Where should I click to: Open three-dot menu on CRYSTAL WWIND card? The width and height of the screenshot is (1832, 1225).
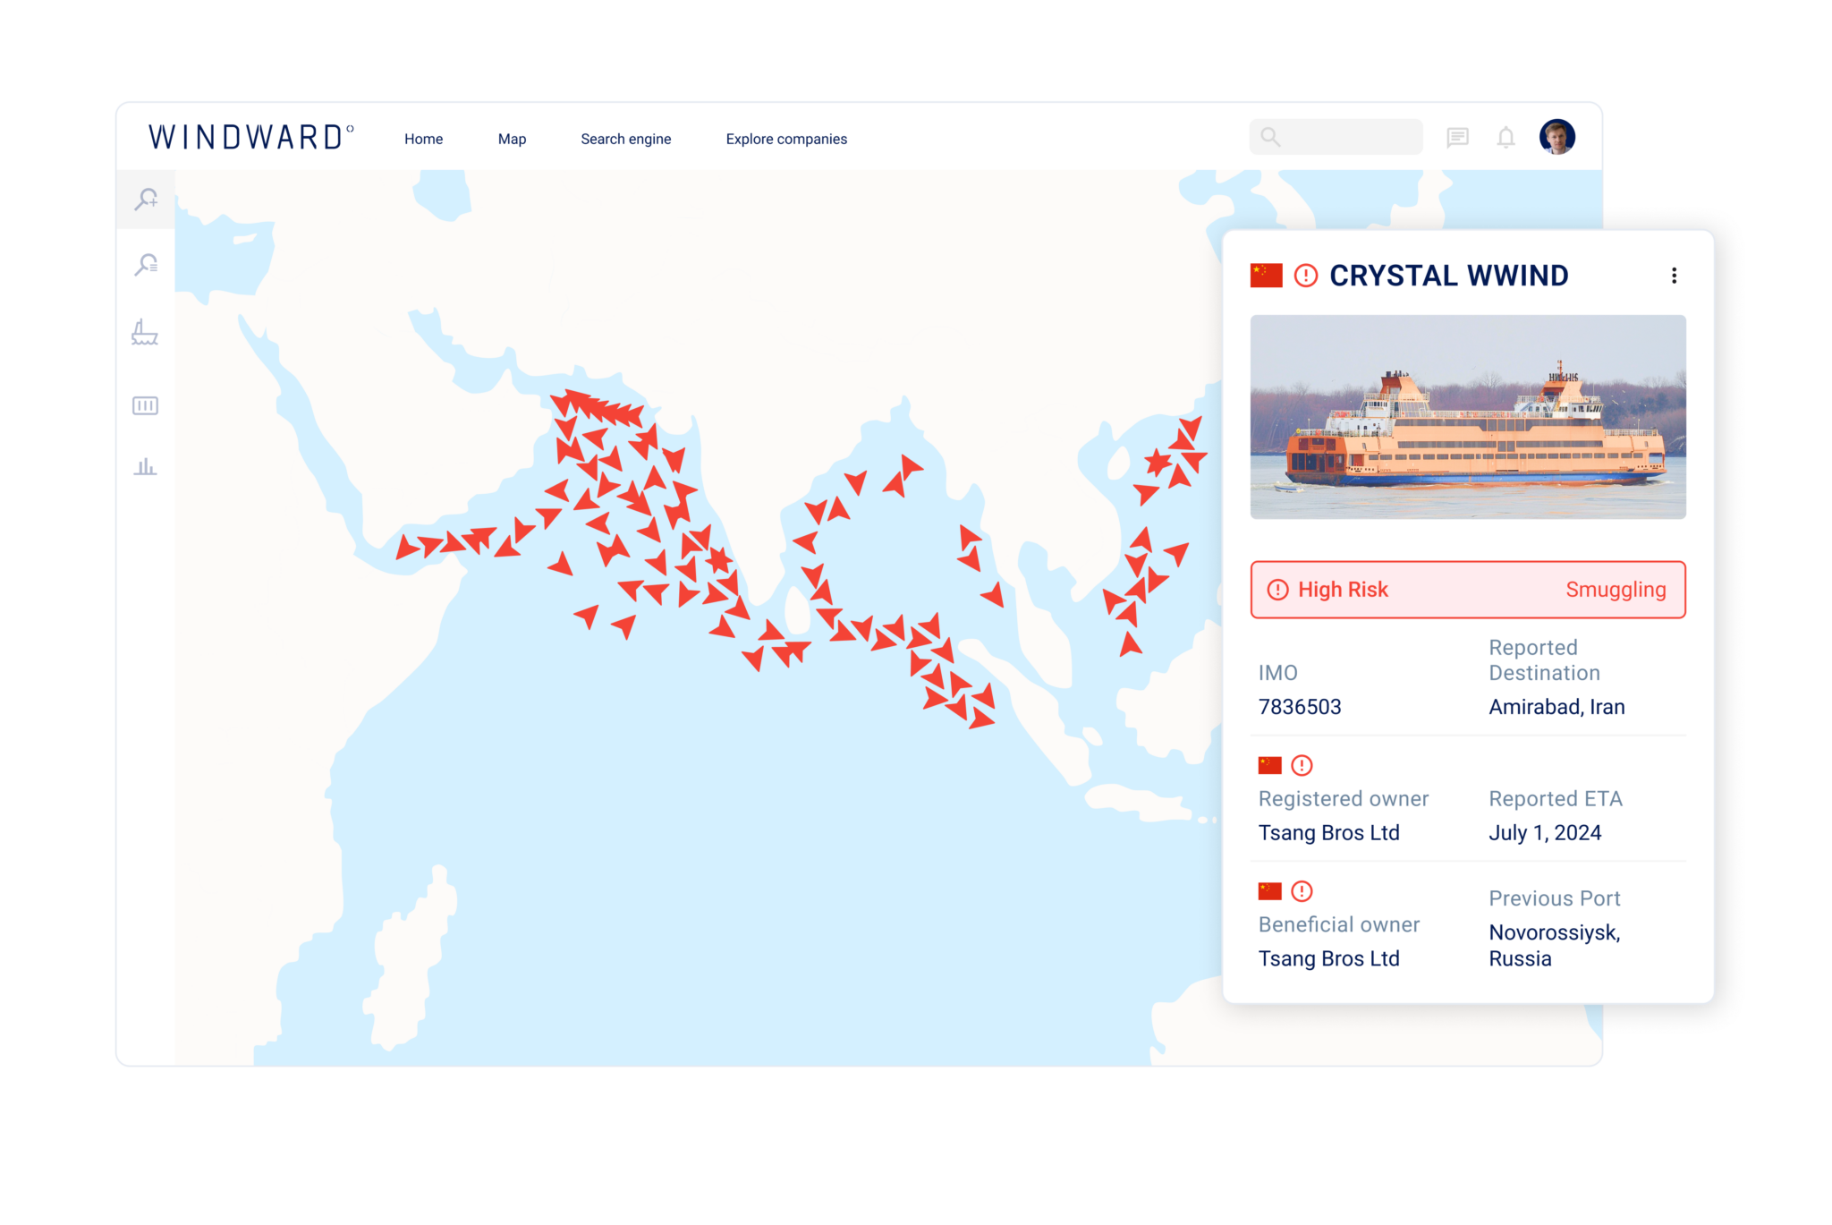point(1674,276)
